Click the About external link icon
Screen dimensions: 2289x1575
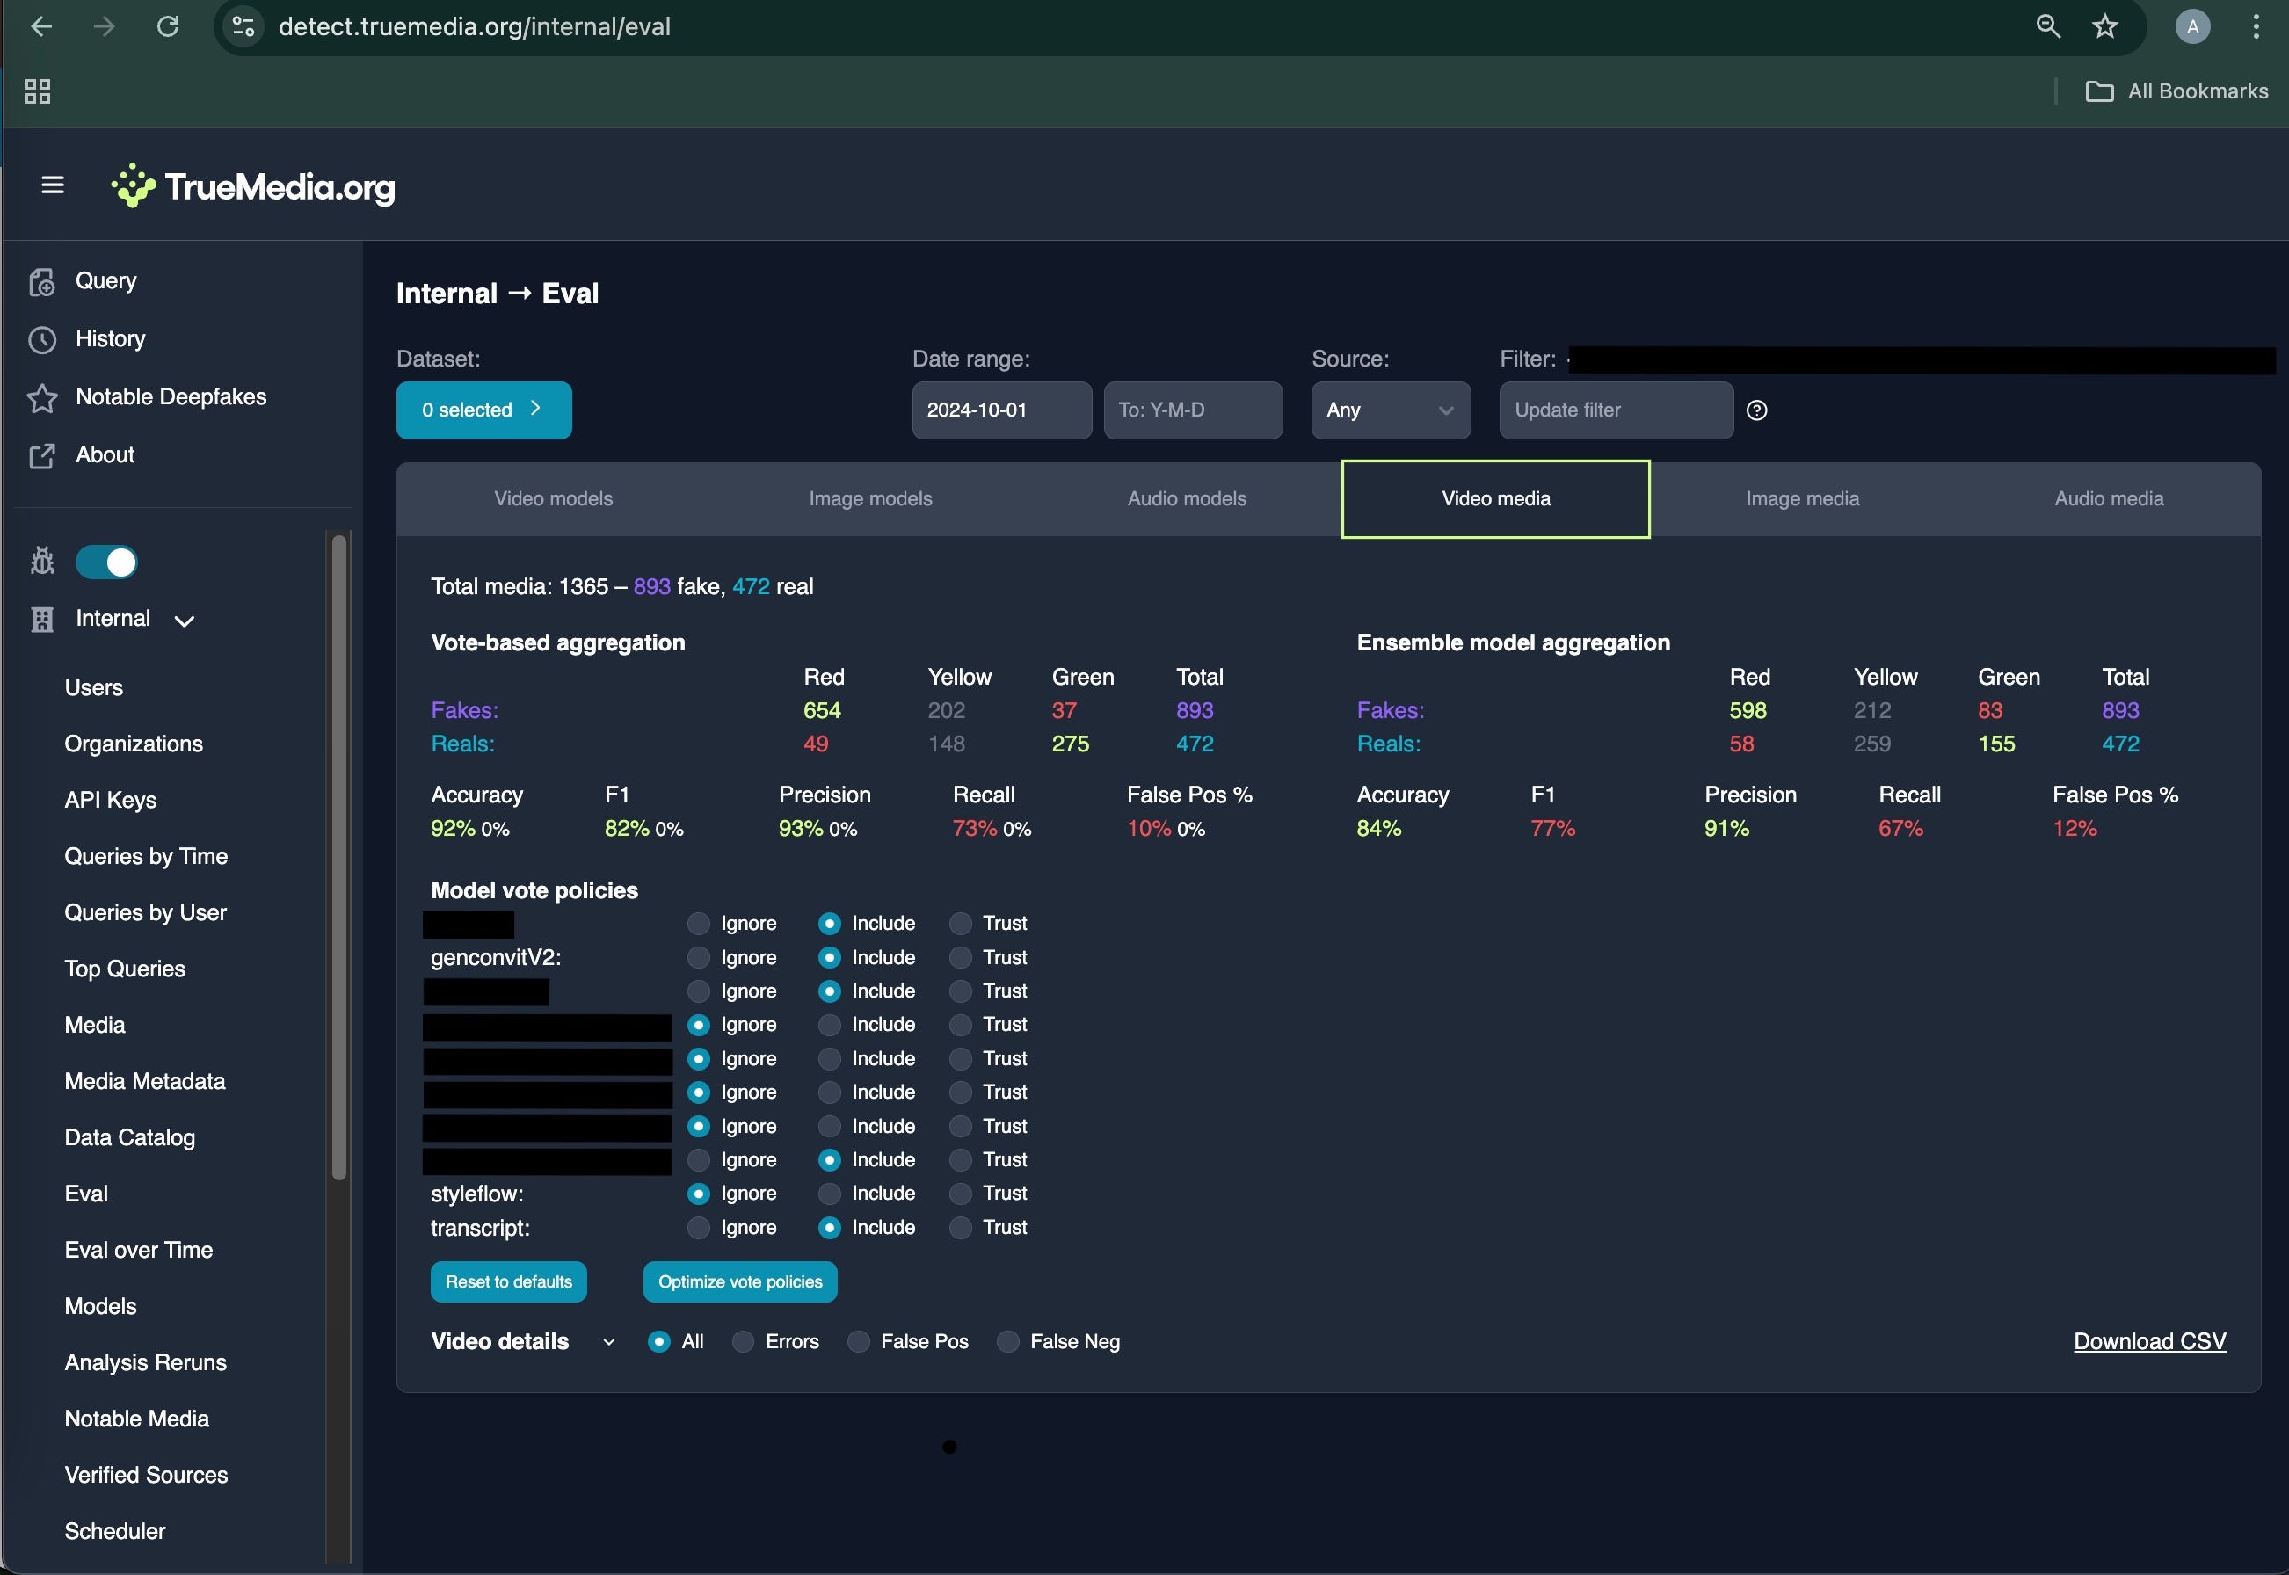click(x=41, y=456)
